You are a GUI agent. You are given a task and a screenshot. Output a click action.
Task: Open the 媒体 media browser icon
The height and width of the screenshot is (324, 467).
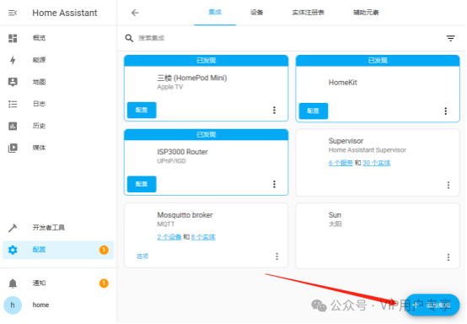coord(13,148)
